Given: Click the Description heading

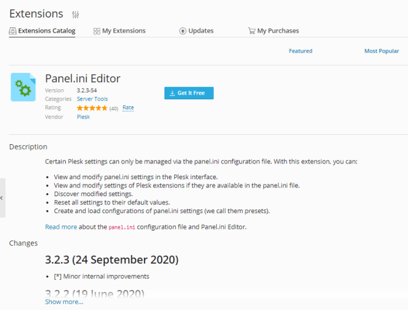Looking at the screenshot, I should tap(28, 147).
